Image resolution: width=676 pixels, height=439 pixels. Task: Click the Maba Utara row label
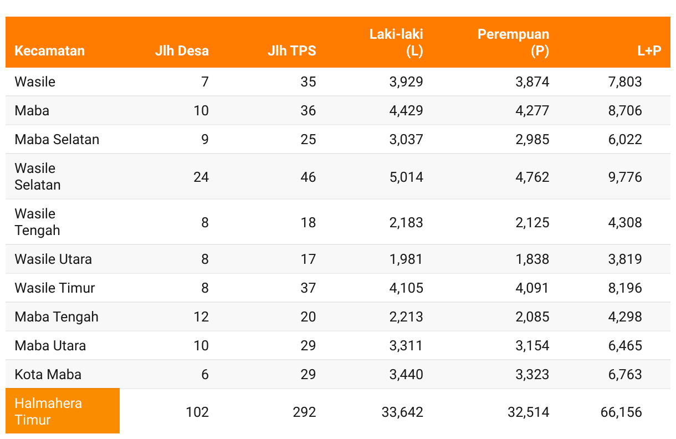click(50, 346)
